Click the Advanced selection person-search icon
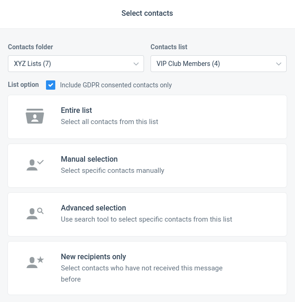Screen dimensions: 295x302 tap(35, 214)
